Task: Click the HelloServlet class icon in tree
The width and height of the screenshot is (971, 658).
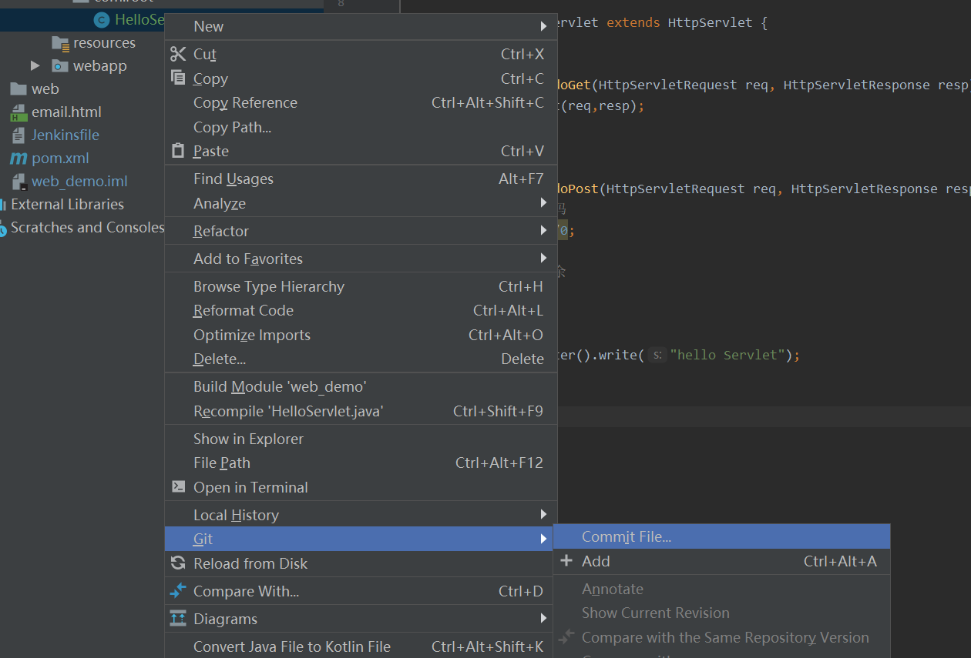Action: pyautogui.click(x=101, y=20)
